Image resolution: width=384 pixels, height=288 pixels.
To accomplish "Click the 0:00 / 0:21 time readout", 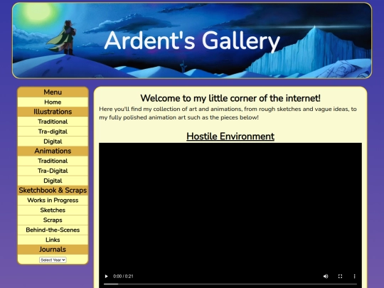I will [123, 276].
